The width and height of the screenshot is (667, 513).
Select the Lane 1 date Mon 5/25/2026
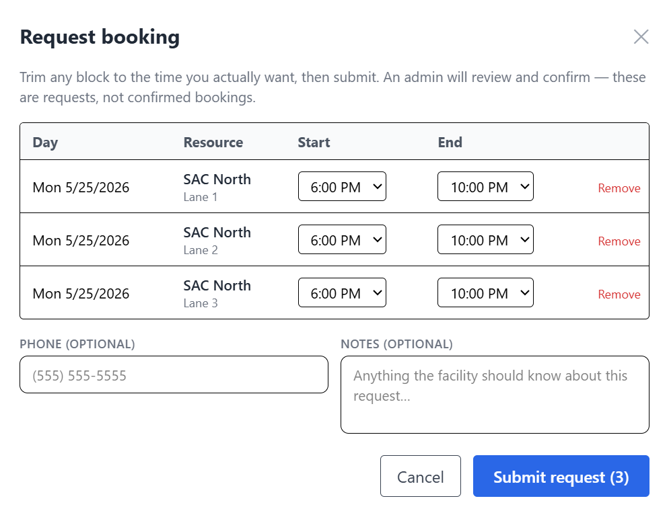(81, 188)
